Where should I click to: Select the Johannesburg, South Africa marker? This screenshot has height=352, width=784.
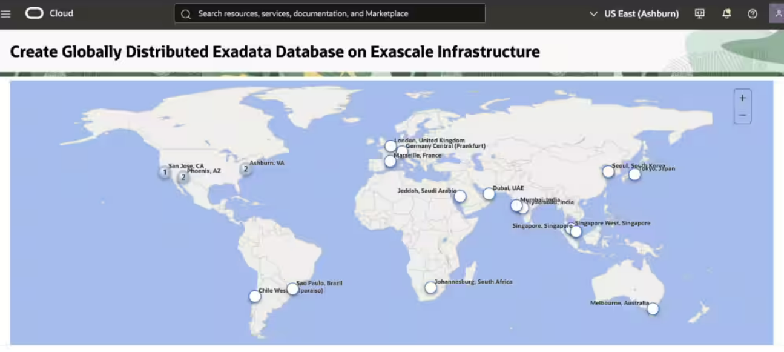click(x=430, y=288)
